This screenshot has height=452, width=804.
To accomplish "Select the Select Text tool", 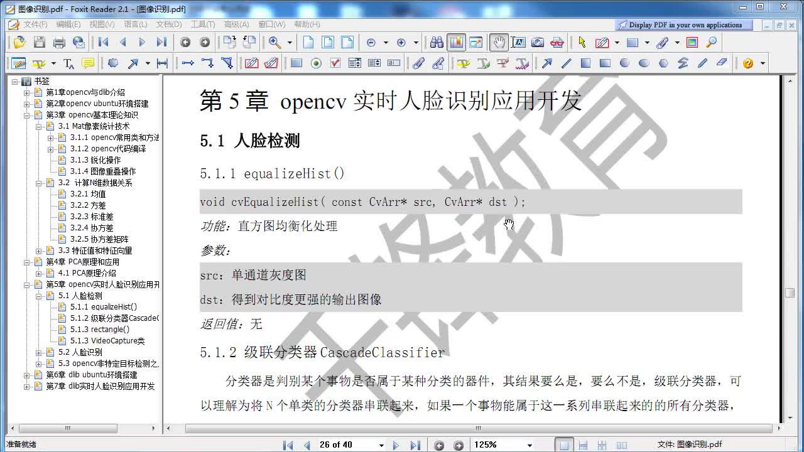I will point(518,43).
